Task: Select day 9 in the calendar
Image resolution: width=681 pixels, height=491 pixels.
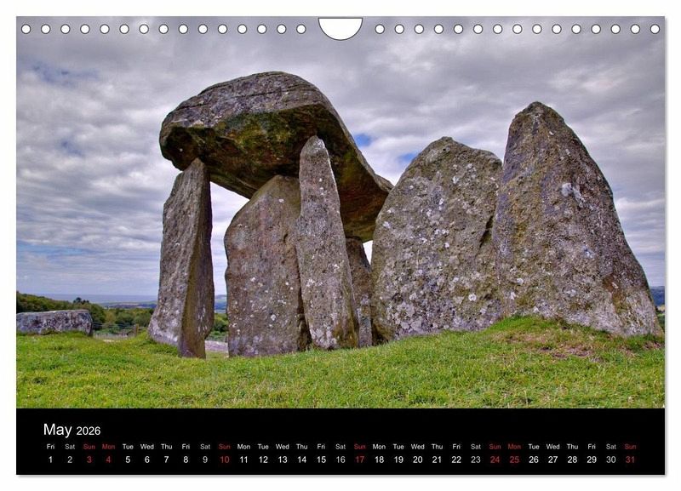Action: pyautogui.click(x=205, y=460)
